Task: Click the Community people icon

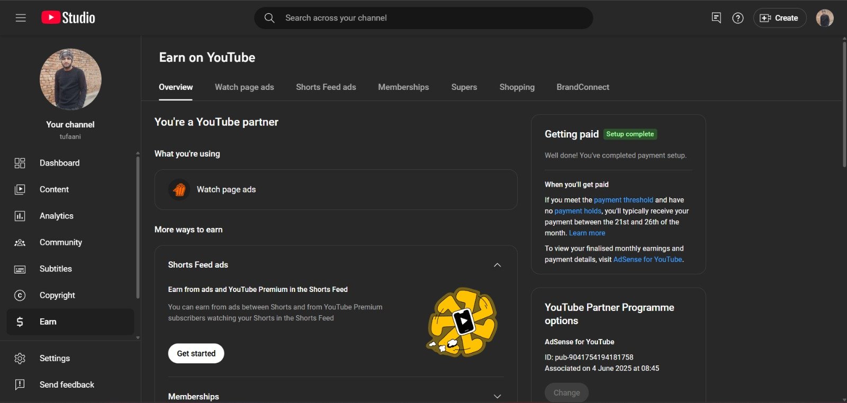Action: pyautogui.click(x=20, y=242)
